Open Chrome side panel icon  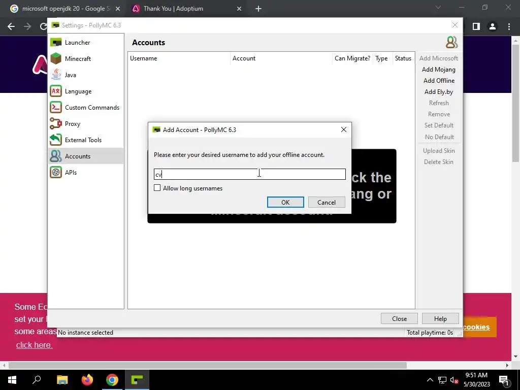coord(476,26)
